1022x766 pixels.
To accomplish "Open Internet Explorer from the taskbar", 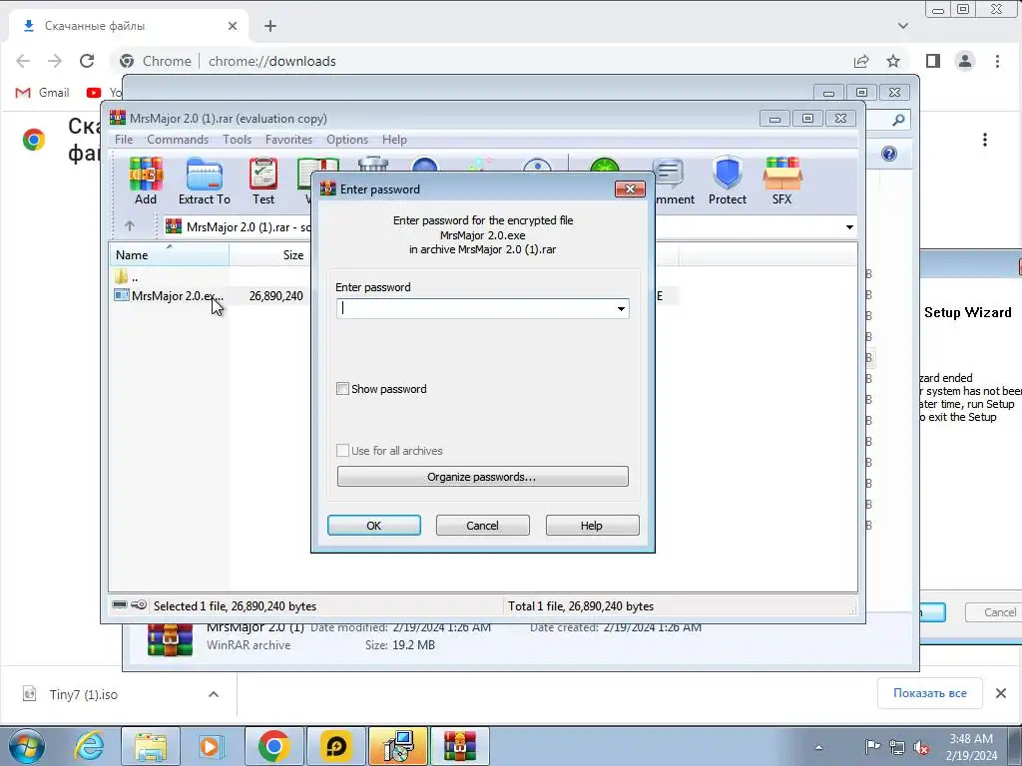I will point(89,746).
